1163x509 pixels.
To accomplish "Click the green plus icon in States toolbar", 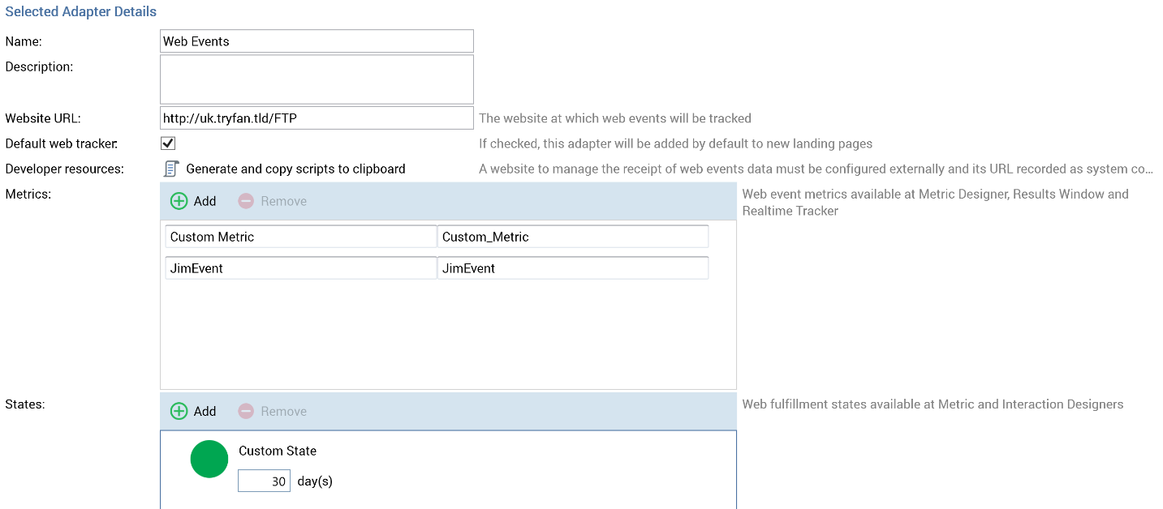I will click(x=179, y=411).
